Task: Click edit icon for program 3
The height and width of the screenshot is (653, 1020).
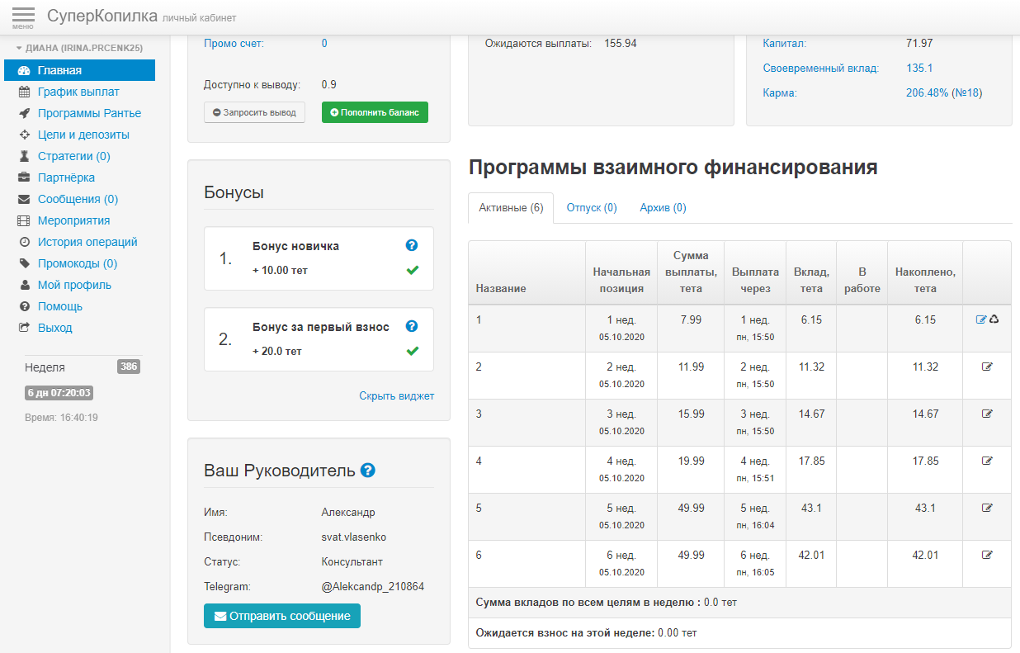Action: click(987, 414)
